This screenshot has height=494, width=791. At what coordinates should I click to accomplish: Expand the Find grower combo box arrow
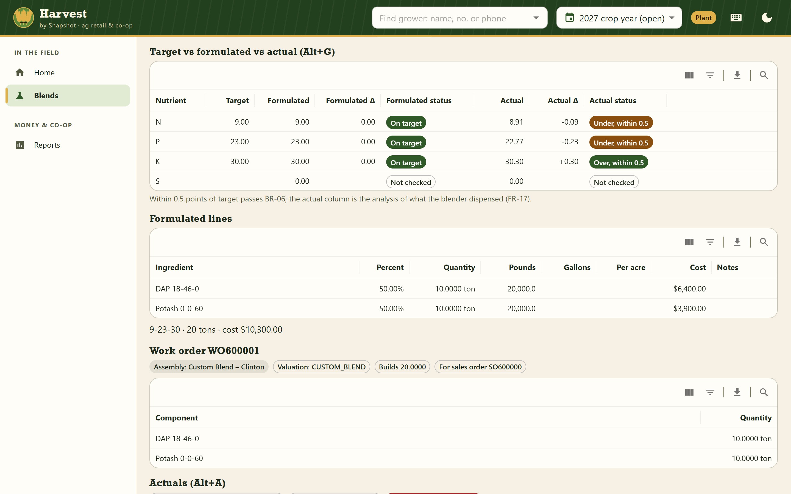click(x=536, y=18)
